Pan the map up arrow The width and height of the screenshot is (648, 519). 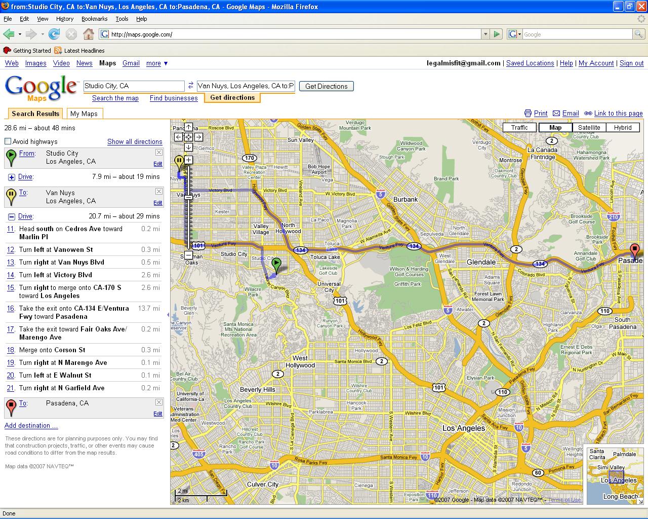pyautogui.click(x=188, y=127)
